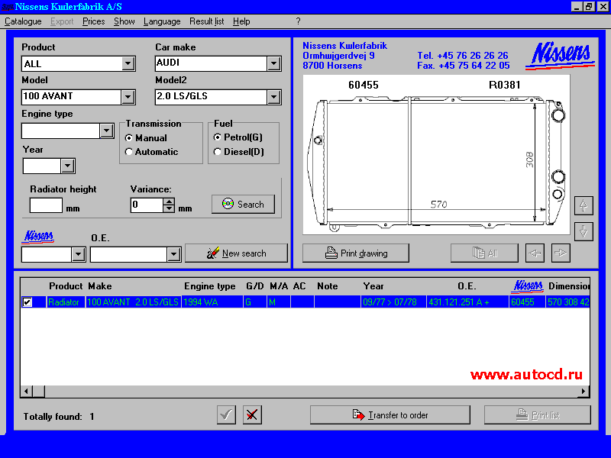Click the Make column header

pos(100,286)
